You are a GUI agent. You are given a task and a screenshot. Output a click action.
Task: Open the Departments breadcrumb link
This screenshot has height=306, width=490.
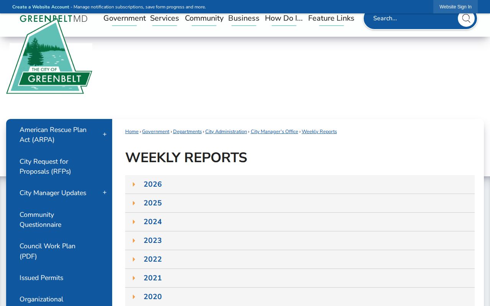click(187, 132)
